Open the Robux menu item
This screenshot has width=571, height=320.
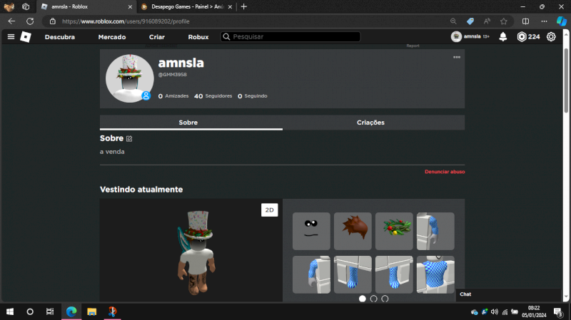coord(198,37)
